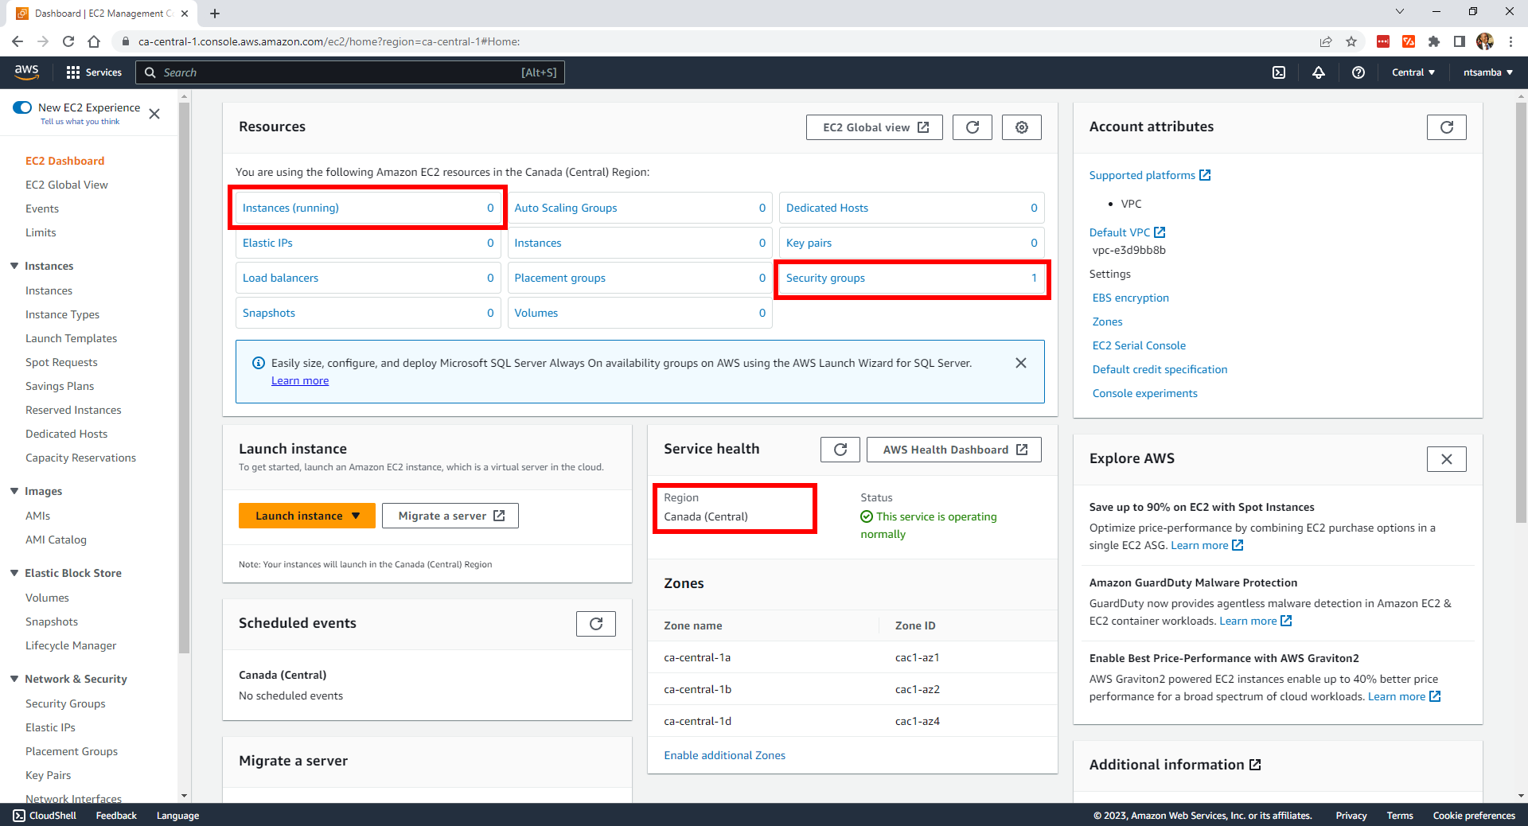Click the Launch instance button
The height and width of the screenshot is (826, 1528).
tap(298, 516)
